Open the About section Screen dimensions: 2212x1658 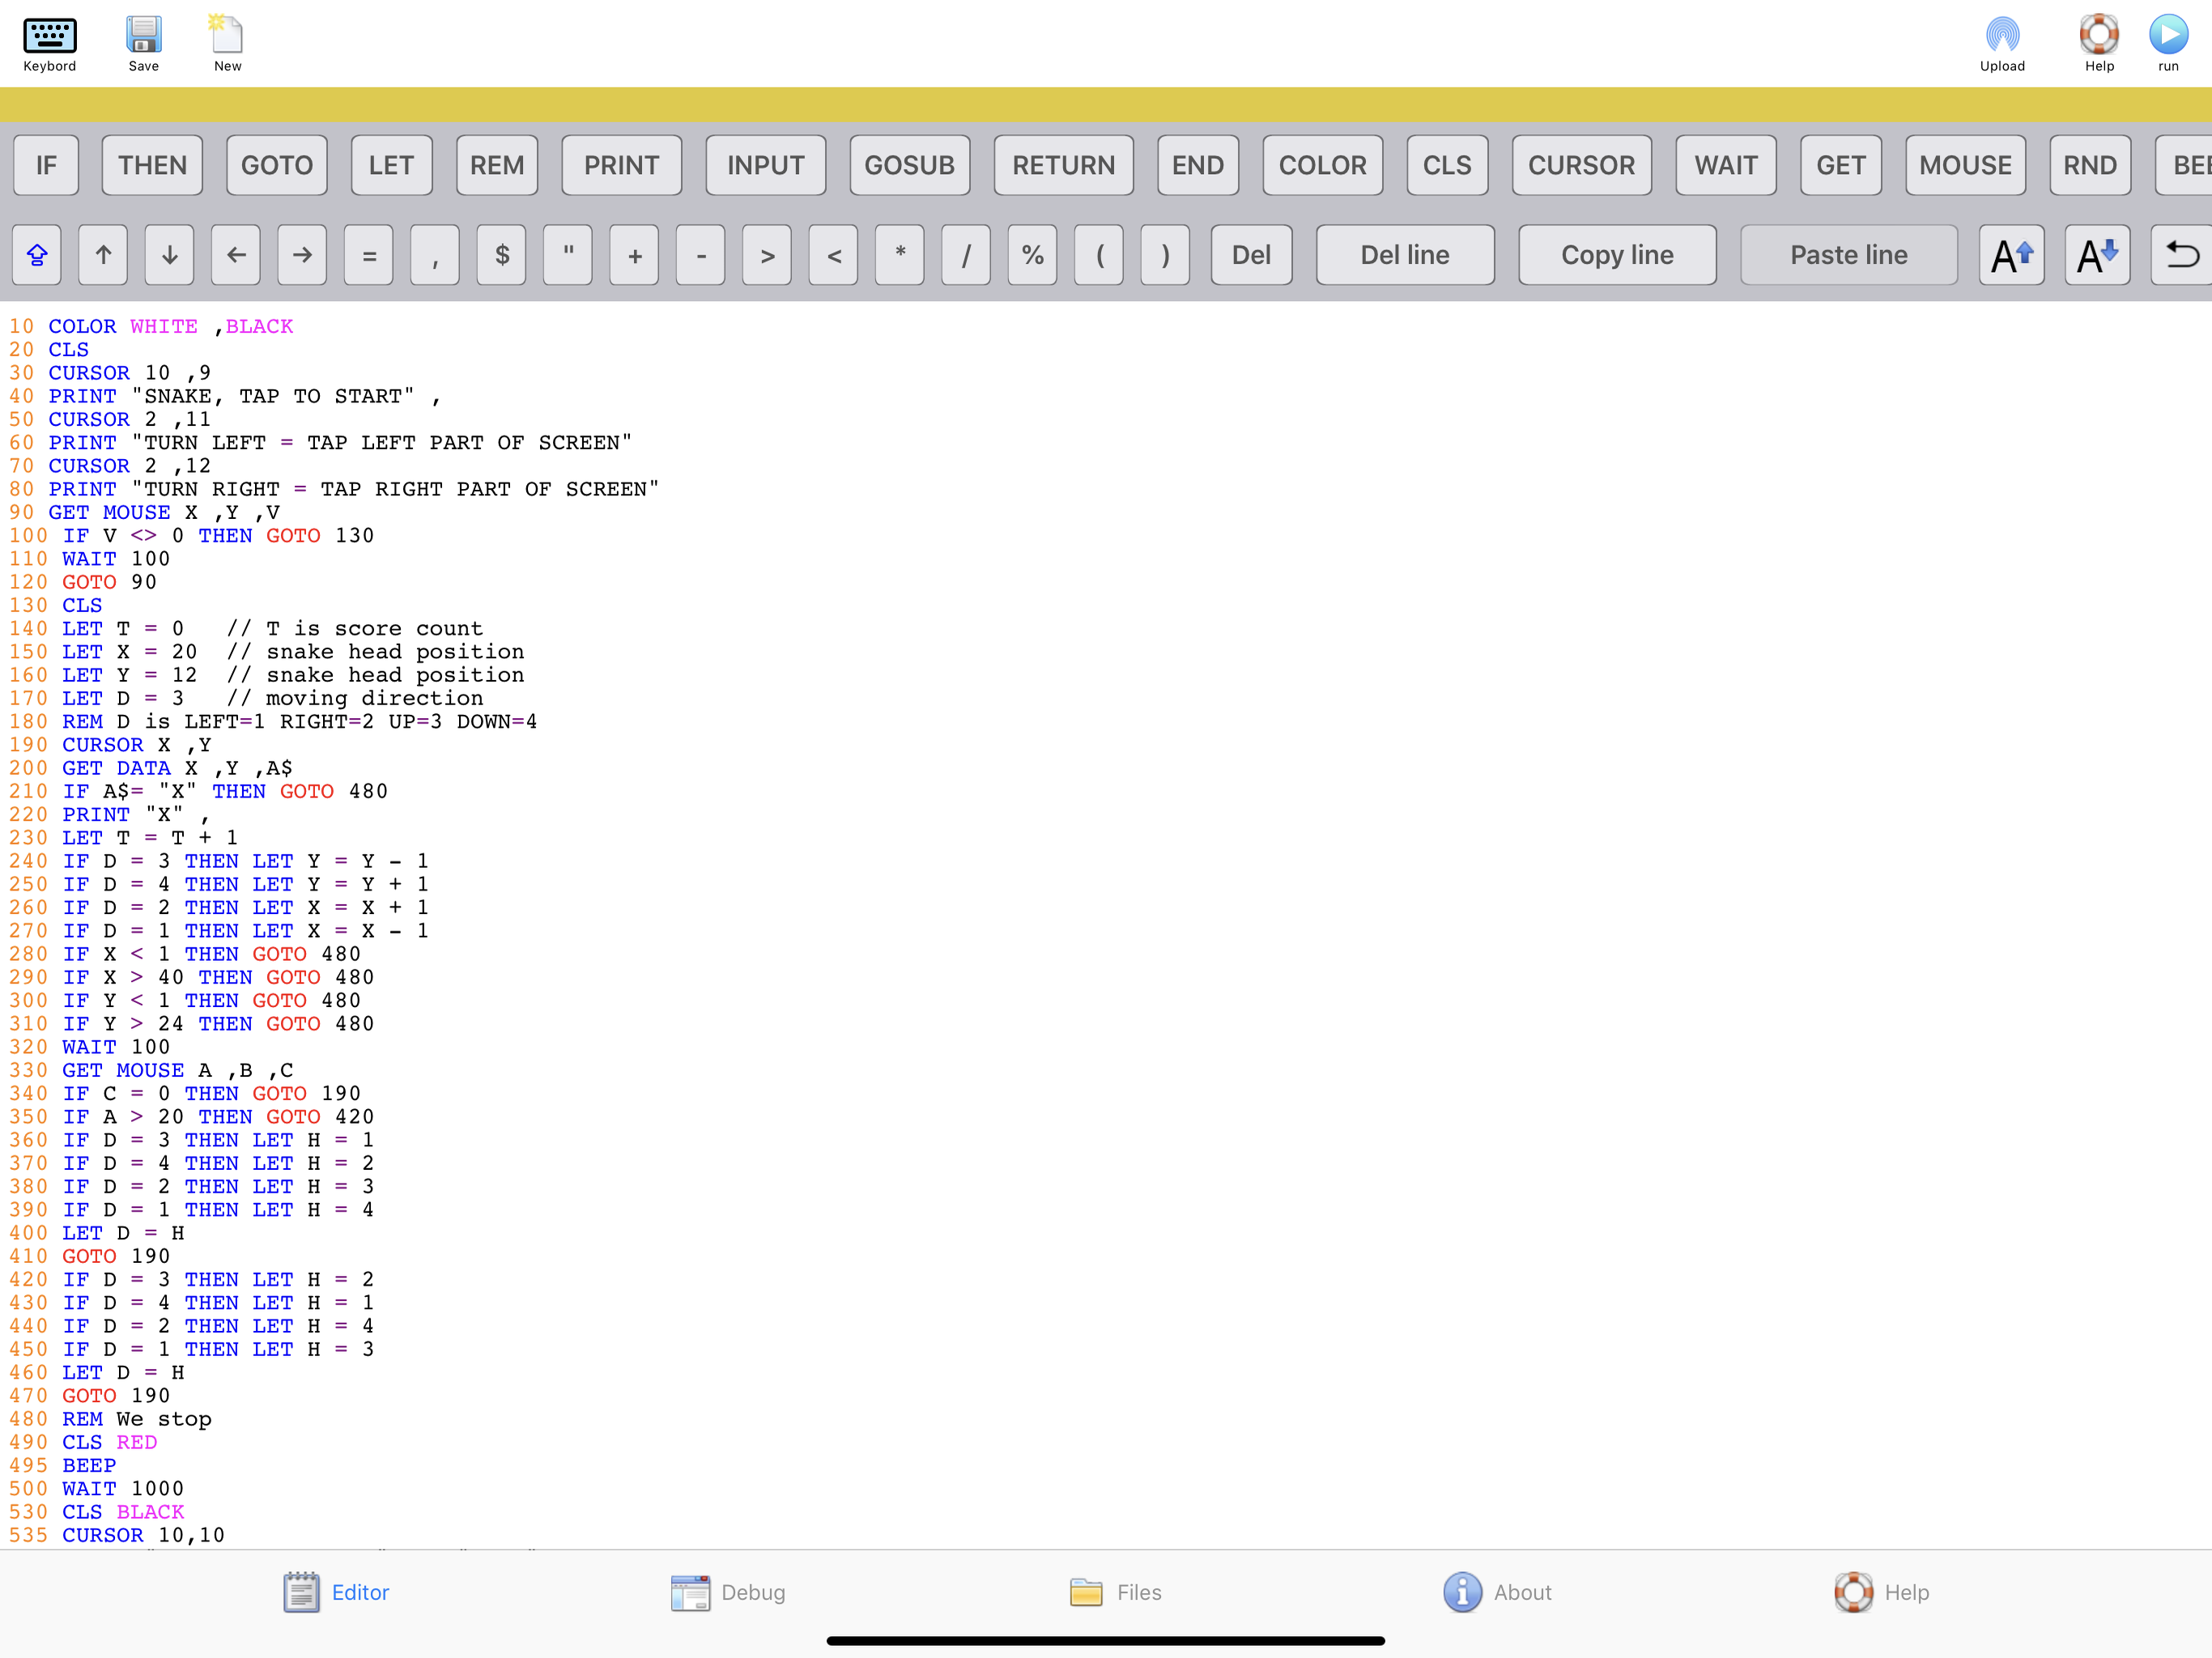pyautogui.click(x=1497, y=1592)
